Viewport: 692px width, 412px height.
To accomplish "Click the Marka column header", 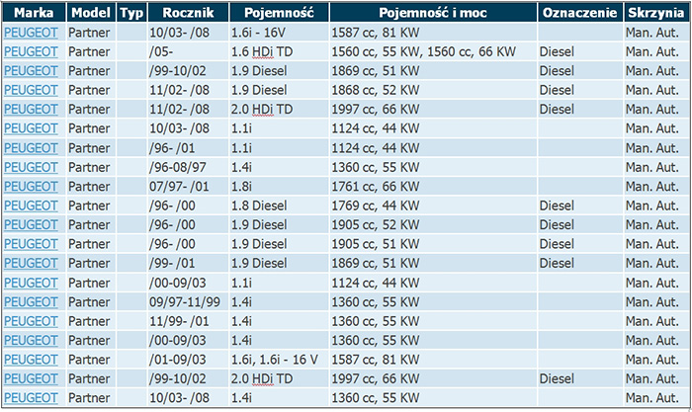I will tap(34, 13).
